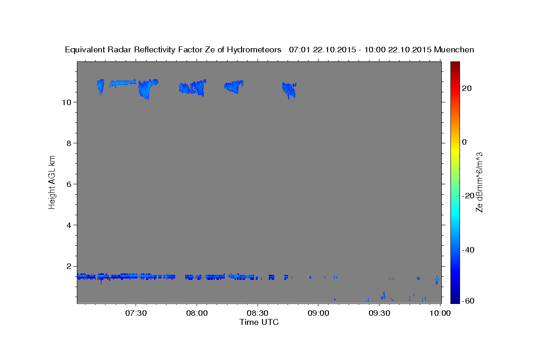Click the colorbar value '20'
Screen dimensions: 546x364
pyautogui.click(x=466, y=88)
